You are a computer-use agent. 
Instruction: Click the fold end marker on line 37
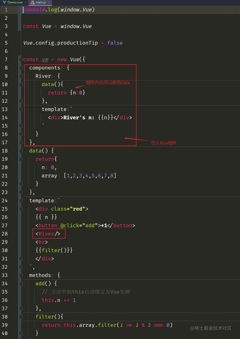[x=21, y=308]
